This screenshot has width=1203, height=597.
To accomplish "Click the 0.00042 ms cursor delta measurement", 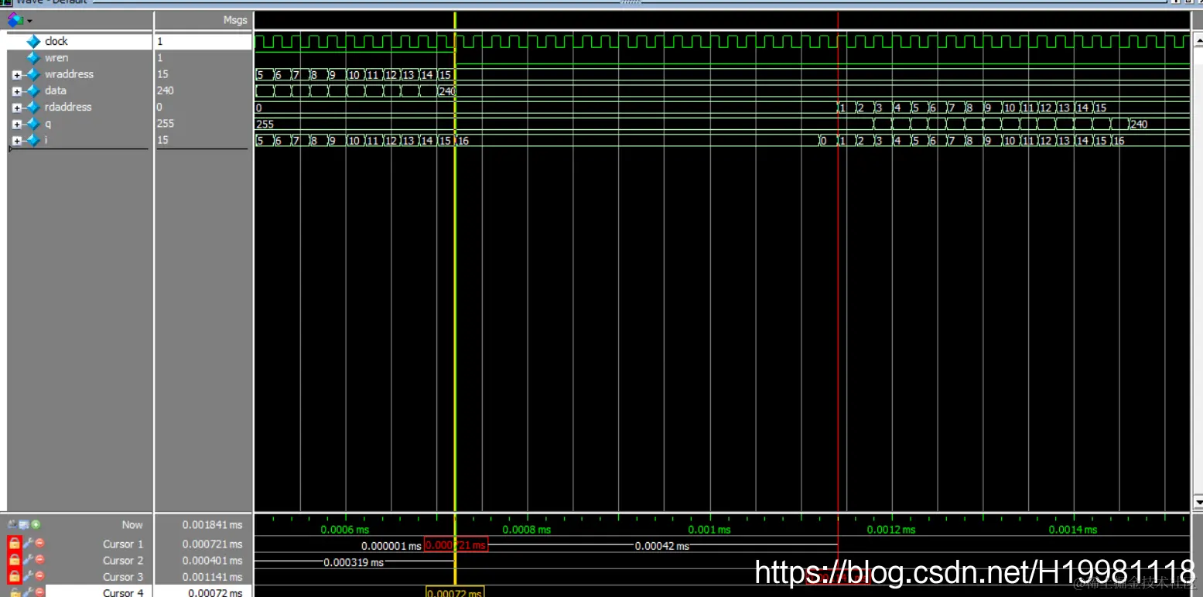I will 661,546.
